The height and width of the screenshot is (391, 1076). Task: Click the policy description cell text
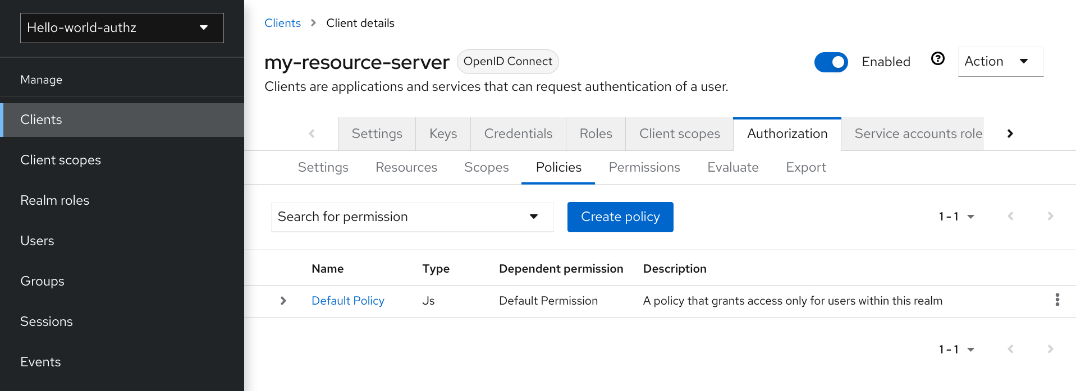pyautogui.click(x=793, y=301)
